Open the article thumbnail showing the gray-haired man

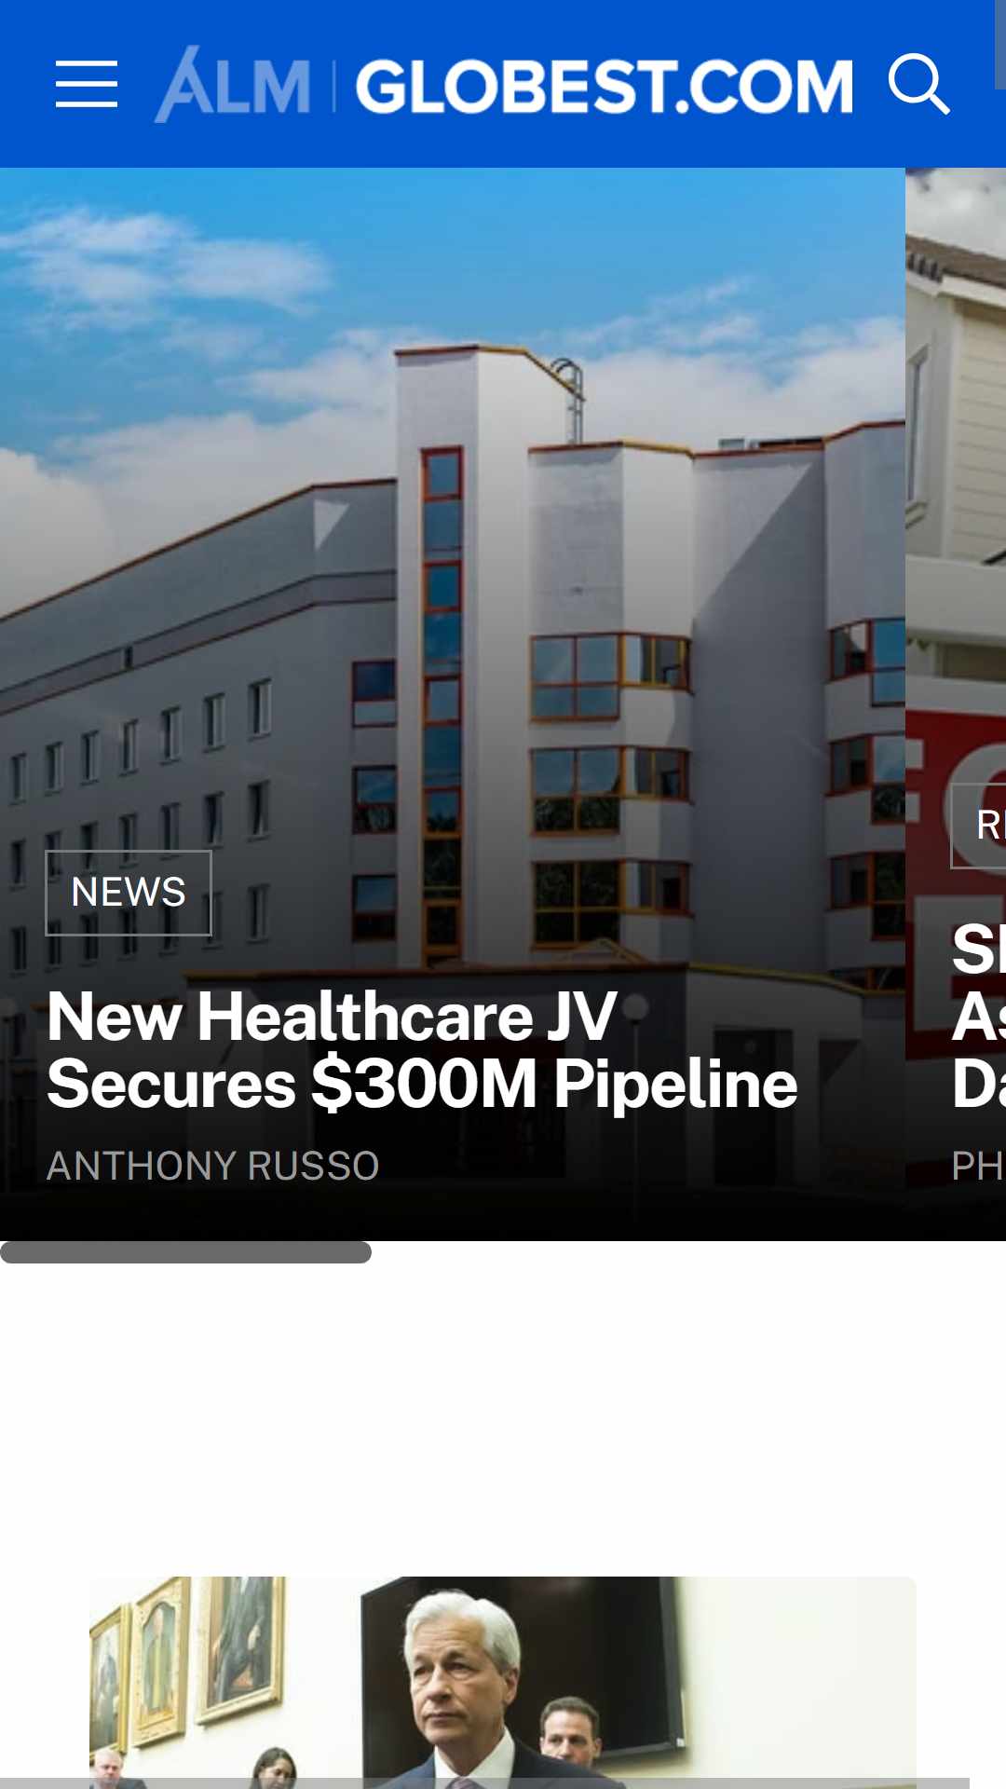point(503,1683)
